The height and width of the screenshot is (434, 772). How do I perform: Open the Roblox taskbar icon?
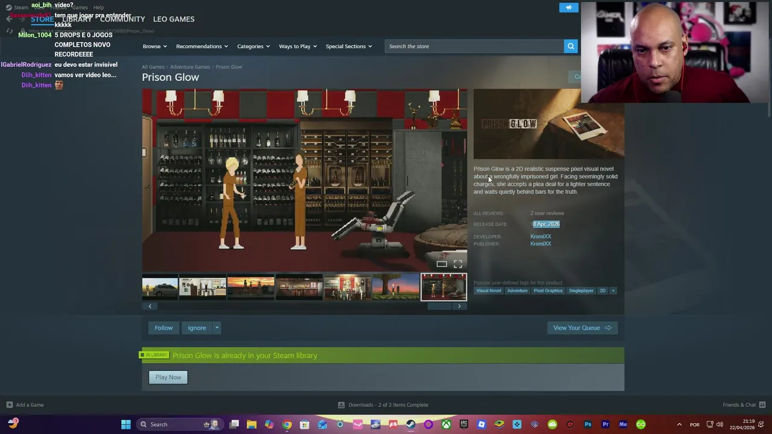coord(481,424)
